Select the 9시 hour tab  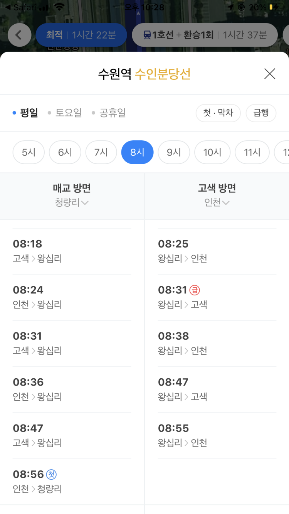(x=174, y=152)
